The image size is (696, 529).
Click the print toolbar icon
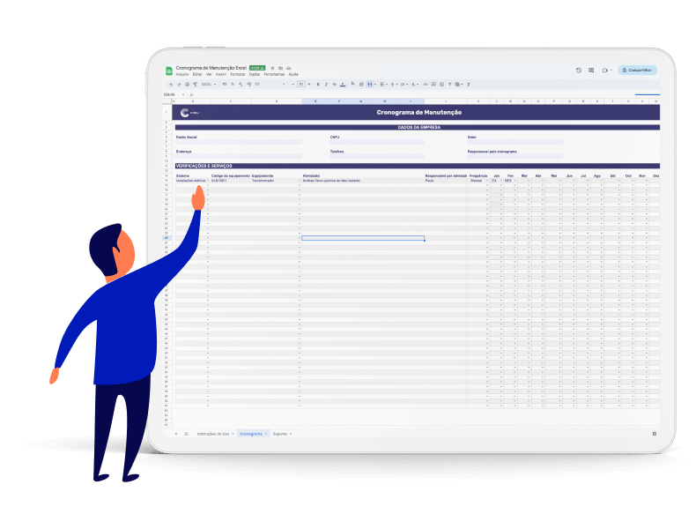pos(188,85)
